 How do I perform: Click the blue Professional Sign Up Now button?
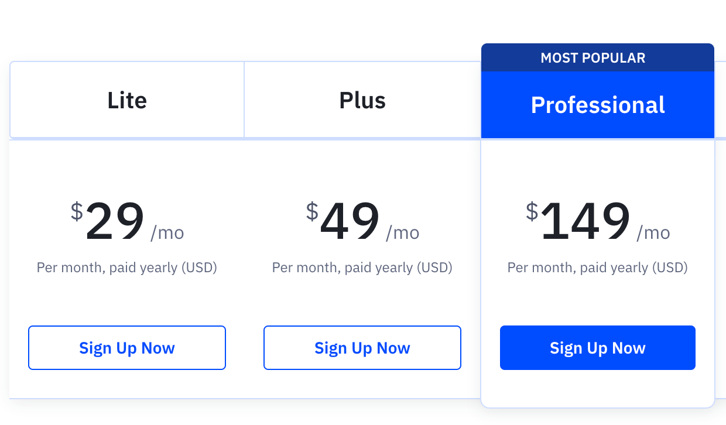pyautogui.click(x=597, y=348)
